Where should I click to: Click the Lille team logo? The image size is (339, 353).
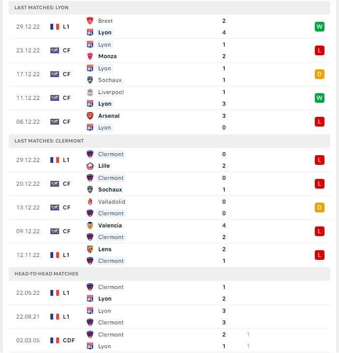90,166
